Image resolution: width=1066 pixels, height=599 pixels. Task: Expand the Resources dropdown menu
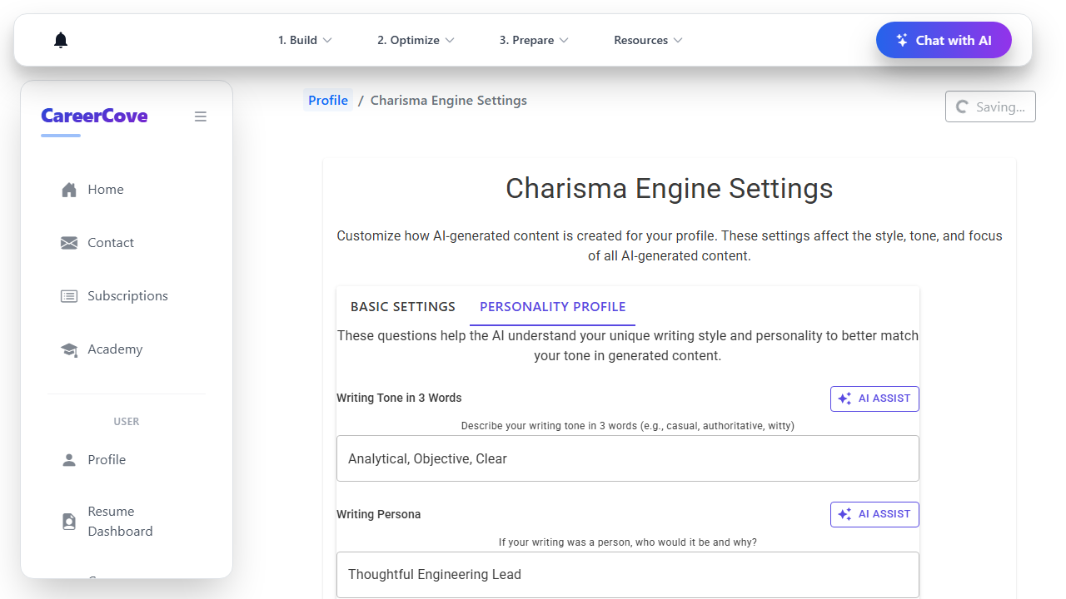click(648, 40)
